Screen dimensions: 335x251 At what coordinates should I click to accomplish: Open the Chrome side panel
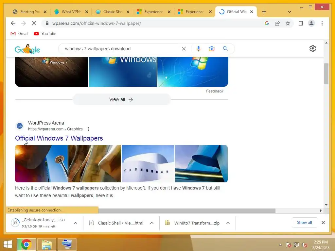[x=301, y=23]
